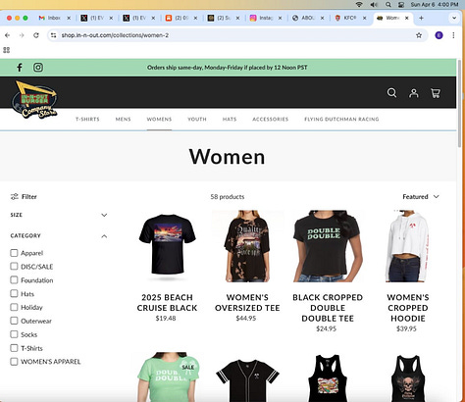465x402 pixels.
Task: Open the Featured sort dropdown
Action: 421,196
